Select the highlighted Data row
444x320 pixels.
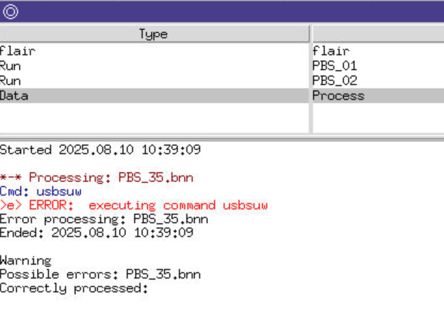14,96
